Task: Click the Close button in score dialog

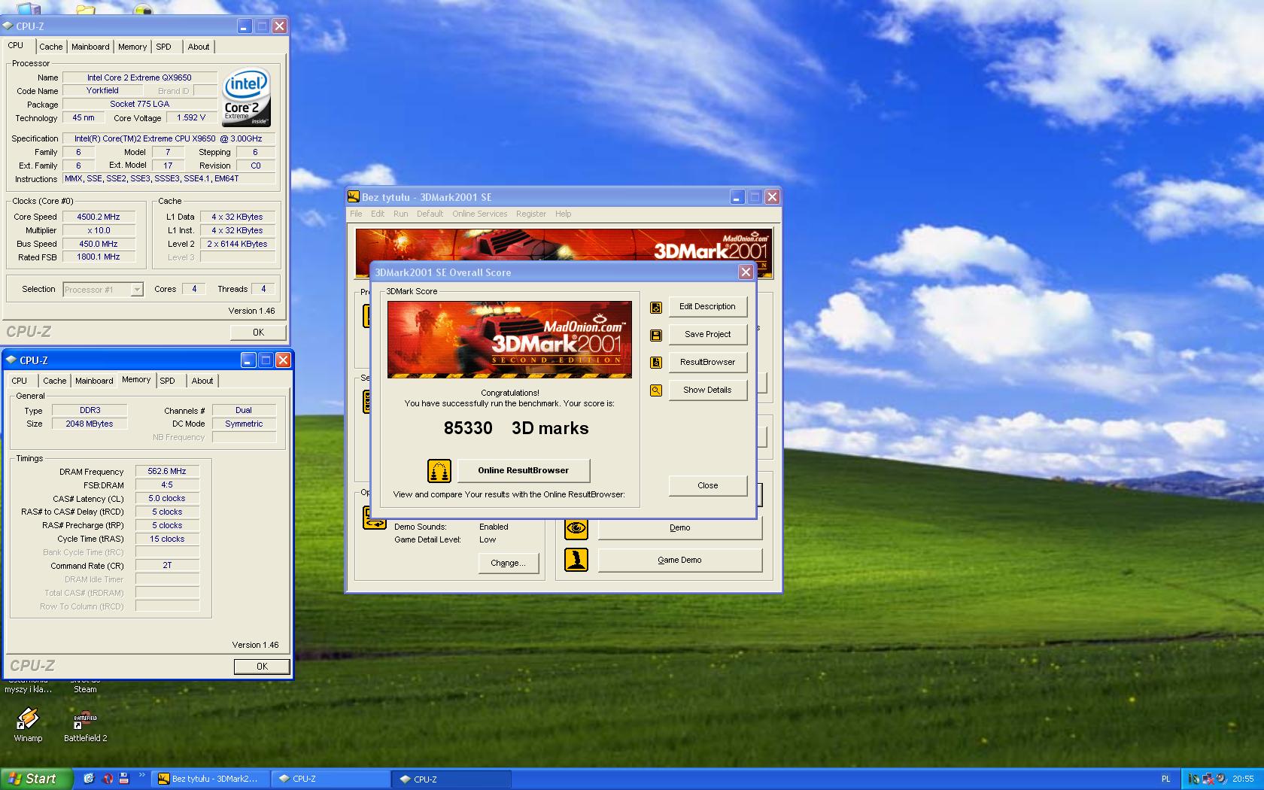Action: [707, 486]
